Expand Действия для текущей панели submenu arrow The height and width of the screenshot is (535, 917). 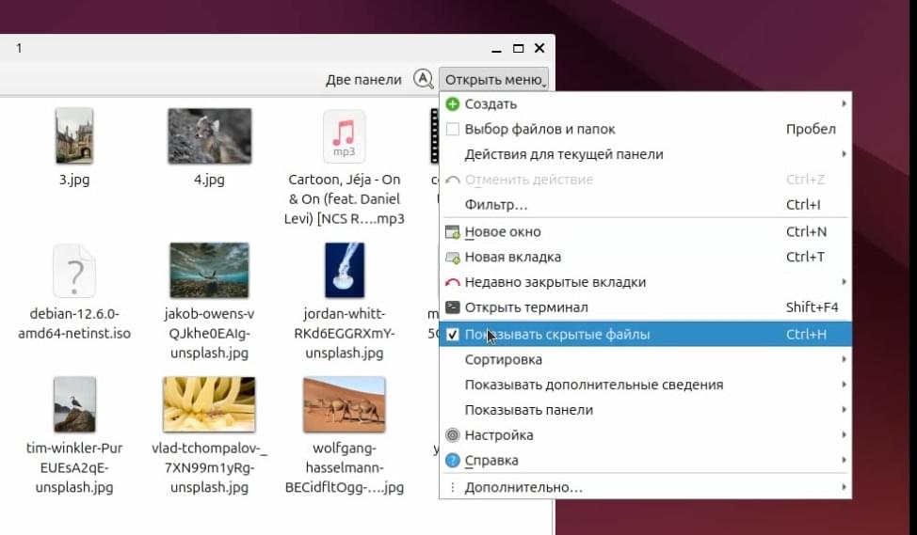844,154
